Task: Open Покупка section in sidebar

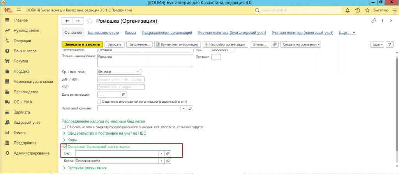Action: pos(21,61)
